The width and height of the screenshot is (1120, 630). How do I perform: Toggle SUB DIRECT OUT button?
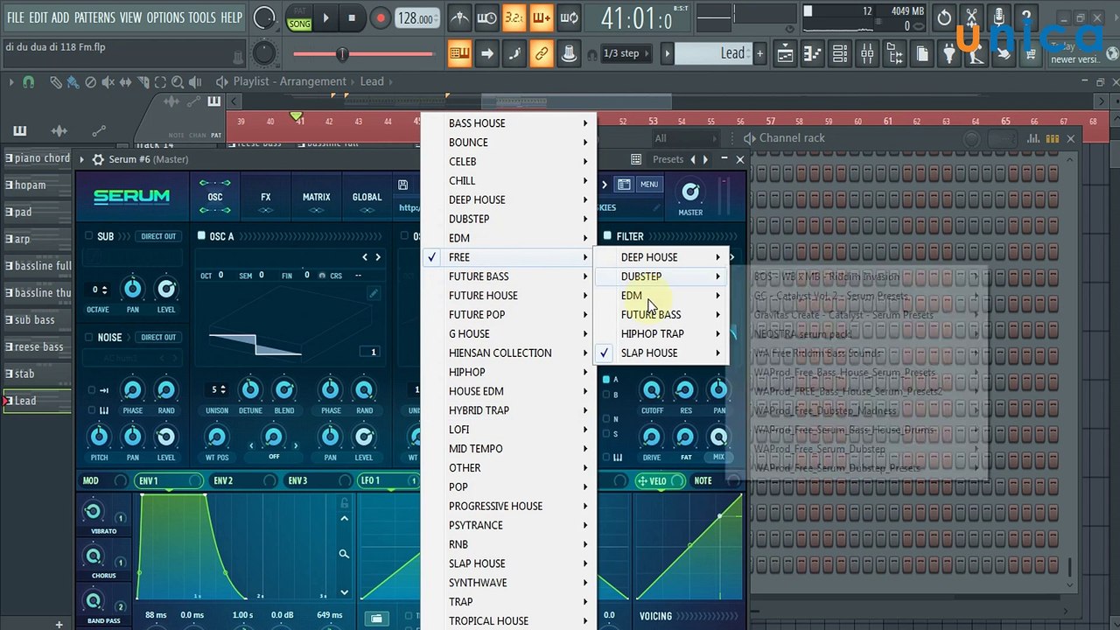(x=158, y=236)
